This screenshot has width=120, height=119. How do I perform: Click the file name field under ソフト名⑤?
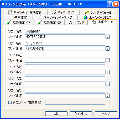(x=65, y=84)
